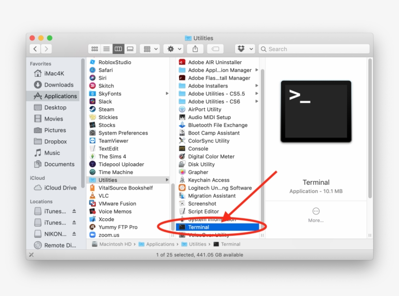Go to Macintosh HD in path bar
399x296 pixels.
(112, 244)
